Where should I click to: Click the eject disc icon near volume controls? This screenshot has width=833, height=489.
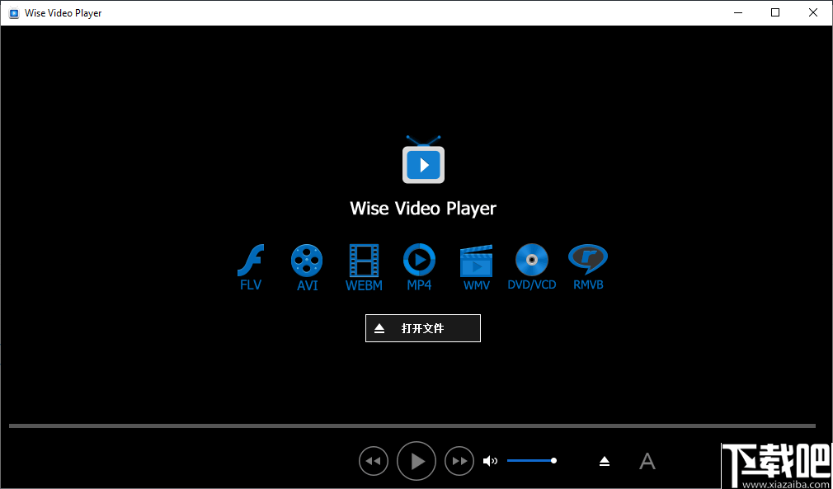point(605,461)
